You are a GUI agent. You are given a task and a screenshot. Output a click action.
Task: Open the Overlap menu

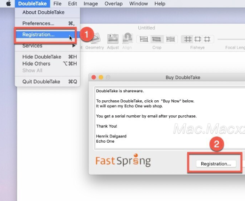(113, 4)
